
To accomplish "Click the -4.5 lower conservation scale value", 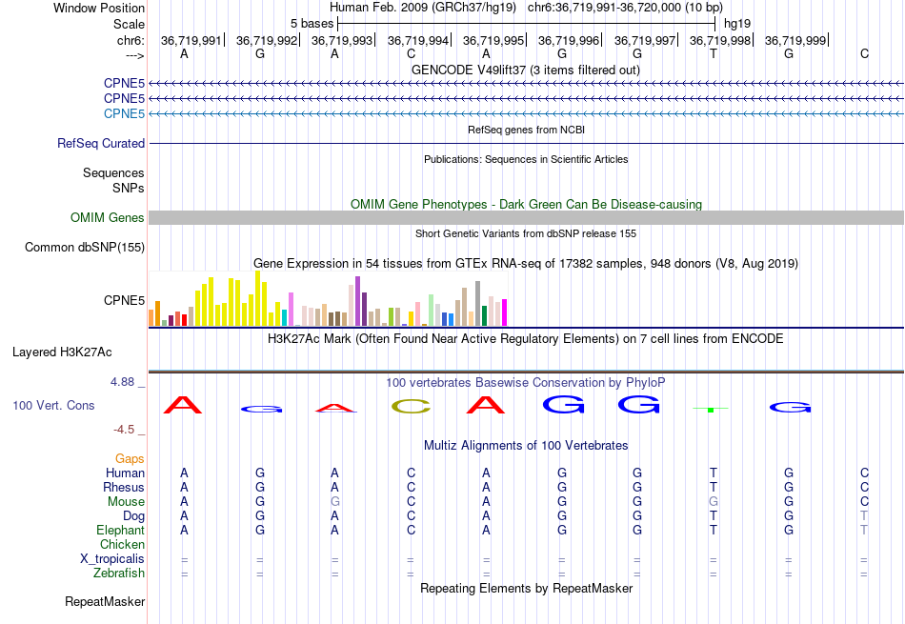I will click(x=124, y=429).
